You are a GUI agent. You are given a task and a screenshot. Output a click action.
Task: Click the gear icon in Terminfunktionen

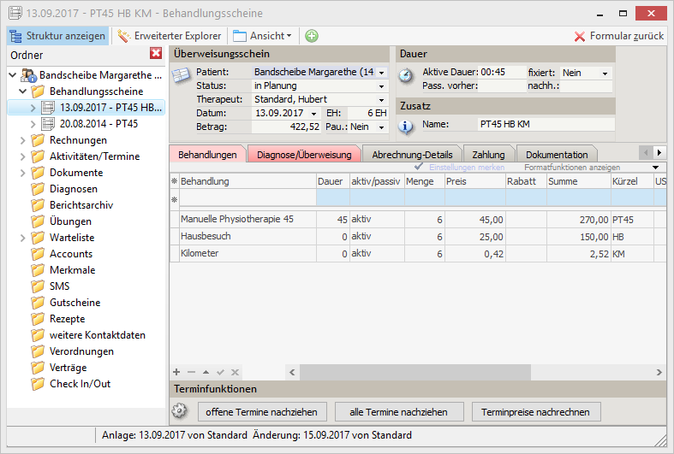click(179, 411)
